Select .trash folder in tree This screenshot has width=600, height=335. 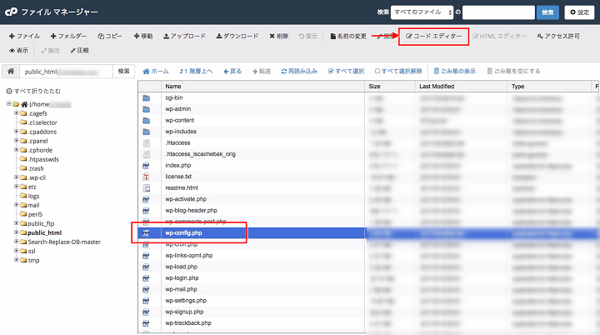36,168
